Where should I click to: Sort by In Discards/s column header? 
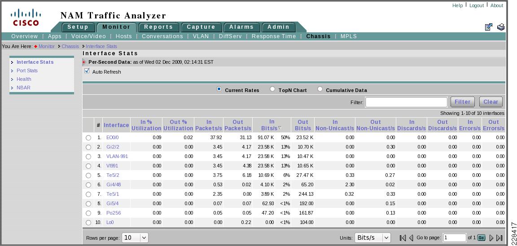click(x=412, y=125)
